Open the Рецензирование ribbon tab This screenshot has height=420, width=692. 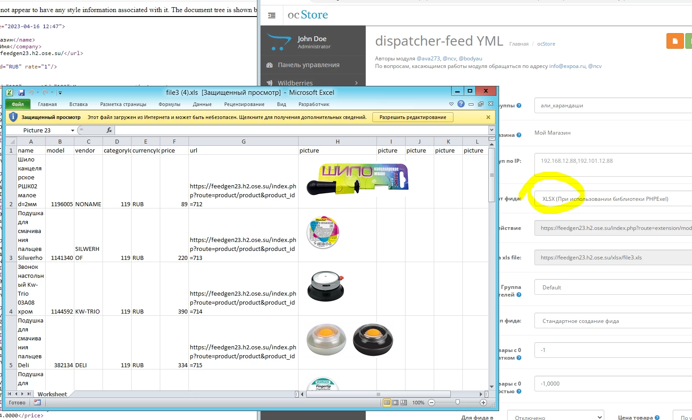click(x=244, y=104)
